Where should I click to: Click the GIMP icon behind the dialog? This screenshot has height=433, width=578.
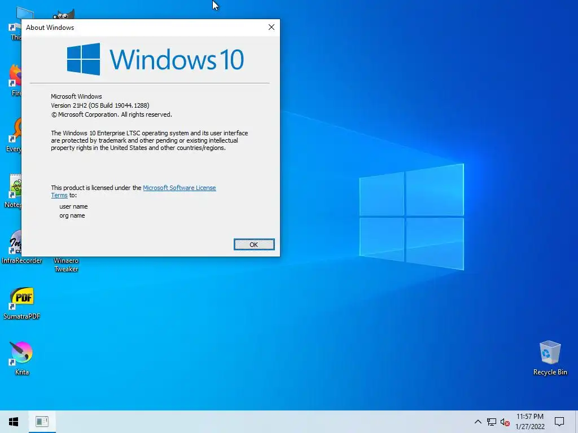click(63, 14)
